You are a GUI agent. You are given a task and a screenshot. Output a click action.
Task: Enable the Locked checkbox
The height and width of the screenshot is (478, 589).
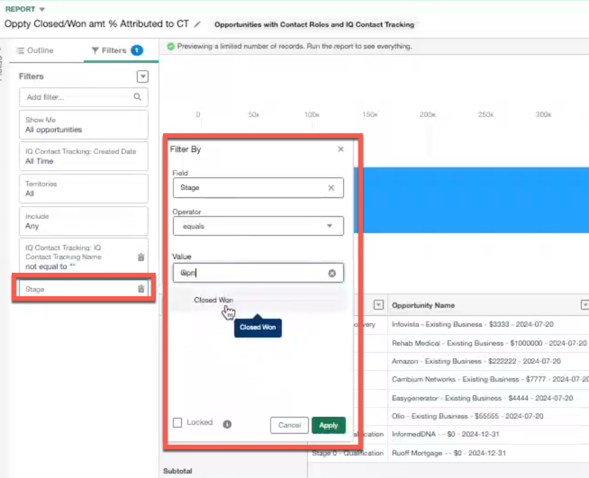178,423
